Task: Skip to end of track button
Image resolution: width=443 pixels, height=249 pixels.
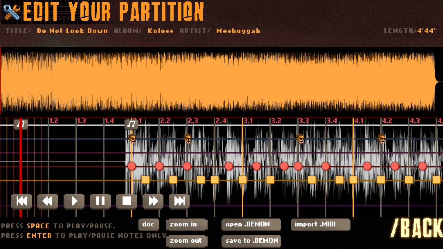Action: coord(179,201)
